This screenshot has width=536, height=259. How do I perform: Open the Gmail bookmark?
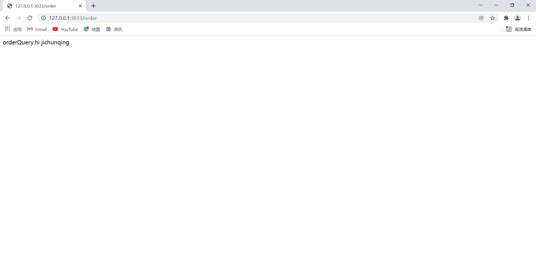tap(37, 29)
